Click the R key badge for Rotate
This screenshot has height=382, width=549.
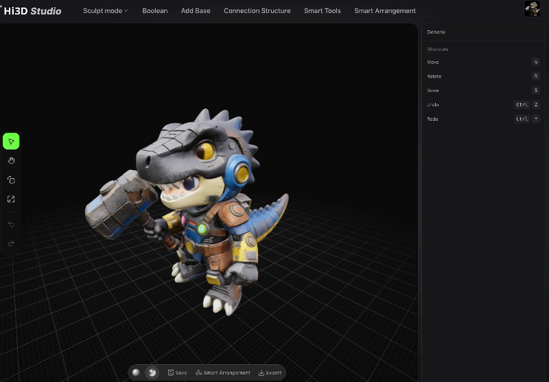click(x=536, y=76)
